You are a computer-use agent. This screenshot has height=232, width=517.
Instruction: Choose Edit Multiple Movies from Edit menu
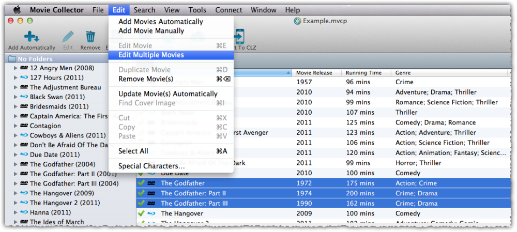tap(171, 55)
